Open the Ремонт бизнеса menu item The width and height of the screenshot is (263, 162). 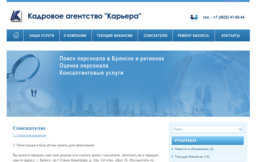click(x=193, y=35)
